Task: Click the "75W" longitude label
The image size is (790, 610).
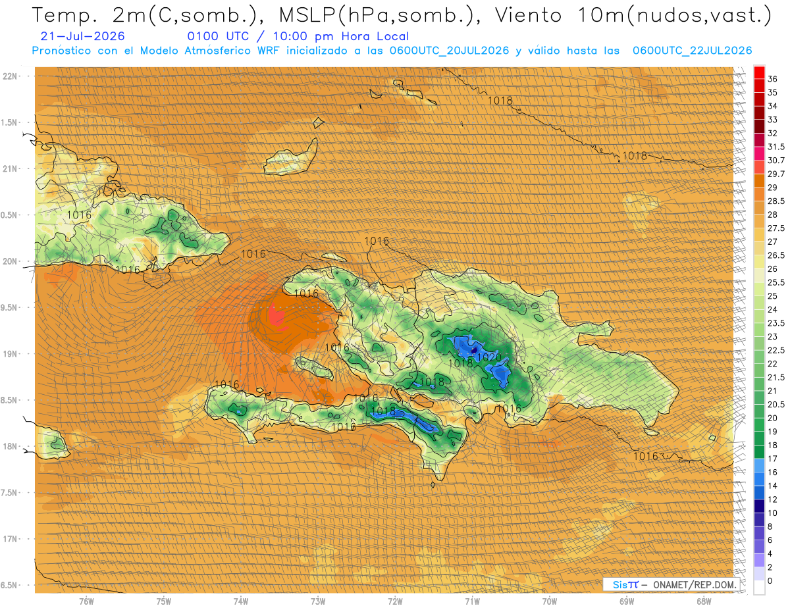Action: coord(164,601)
